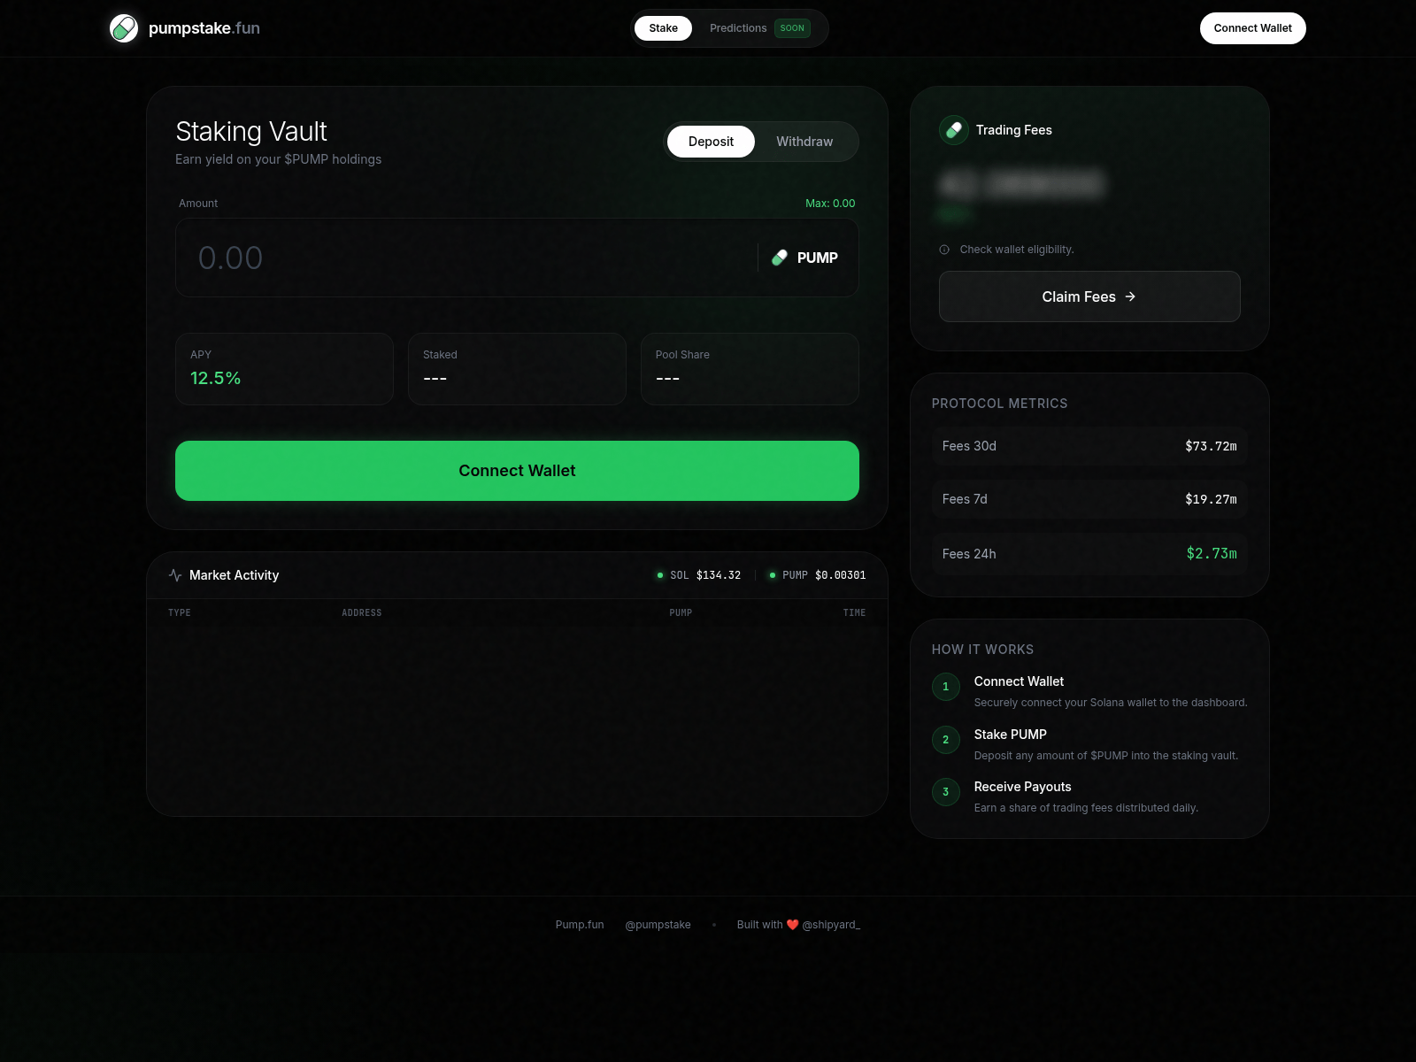Click the pumpstake pill logo icon
Screen dimensions: 1416x1062
124,28
